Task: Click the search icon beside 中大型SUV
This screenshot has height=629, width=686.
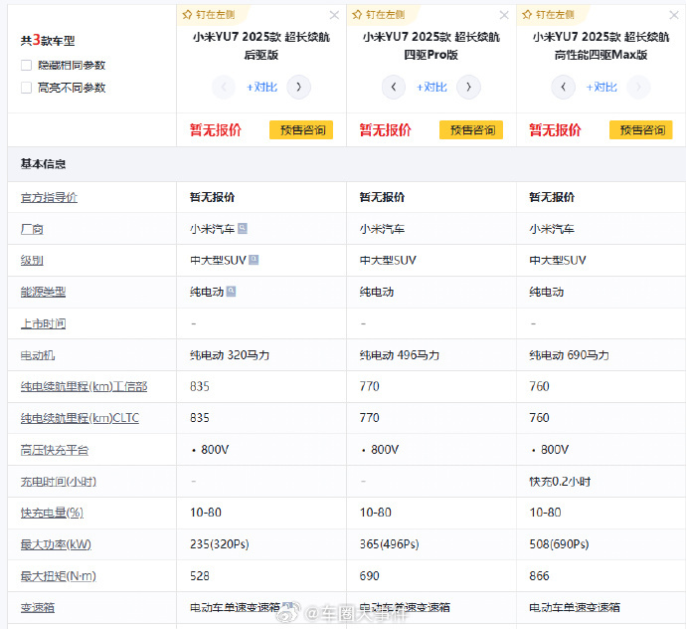Action: [254, 260]
